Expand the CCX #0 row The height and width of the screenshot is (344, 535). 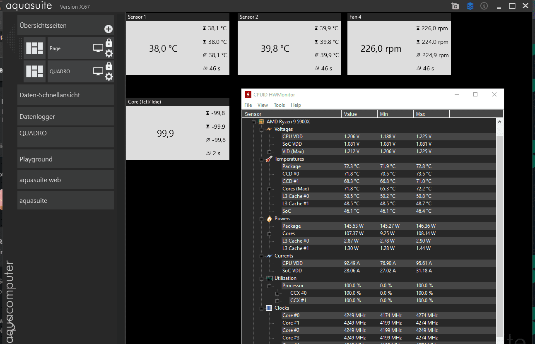(x=277, y=293)
